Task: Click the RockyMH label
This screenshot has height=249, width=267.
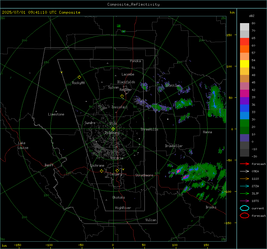Action: click(78, 83)
